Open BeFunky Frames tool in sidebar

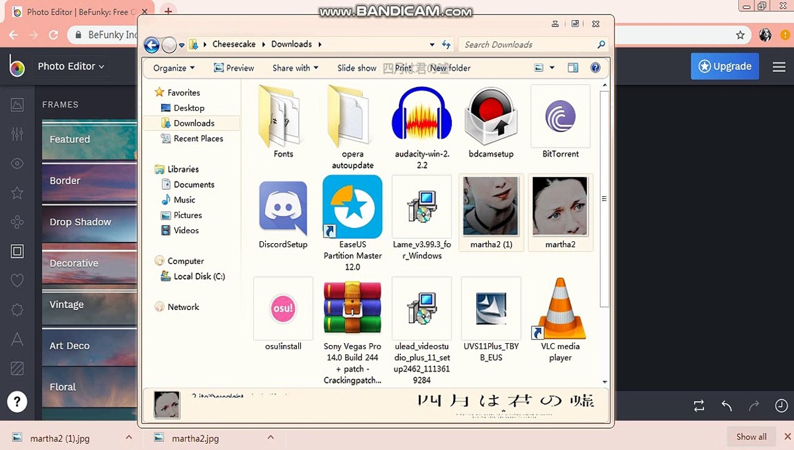[17, 251]
